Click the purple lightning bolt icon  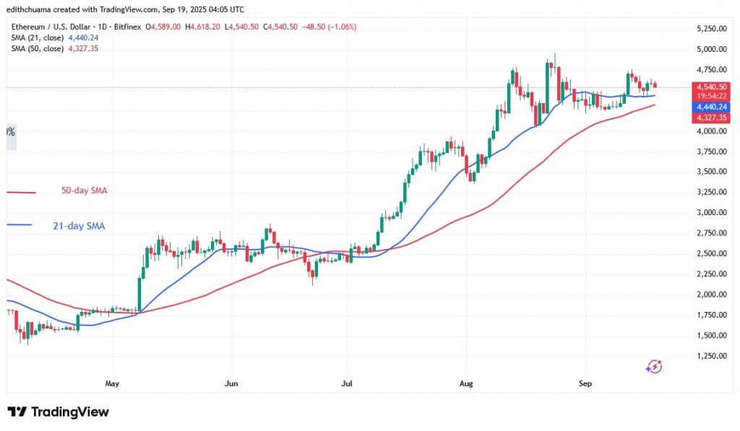click(654, 367)
